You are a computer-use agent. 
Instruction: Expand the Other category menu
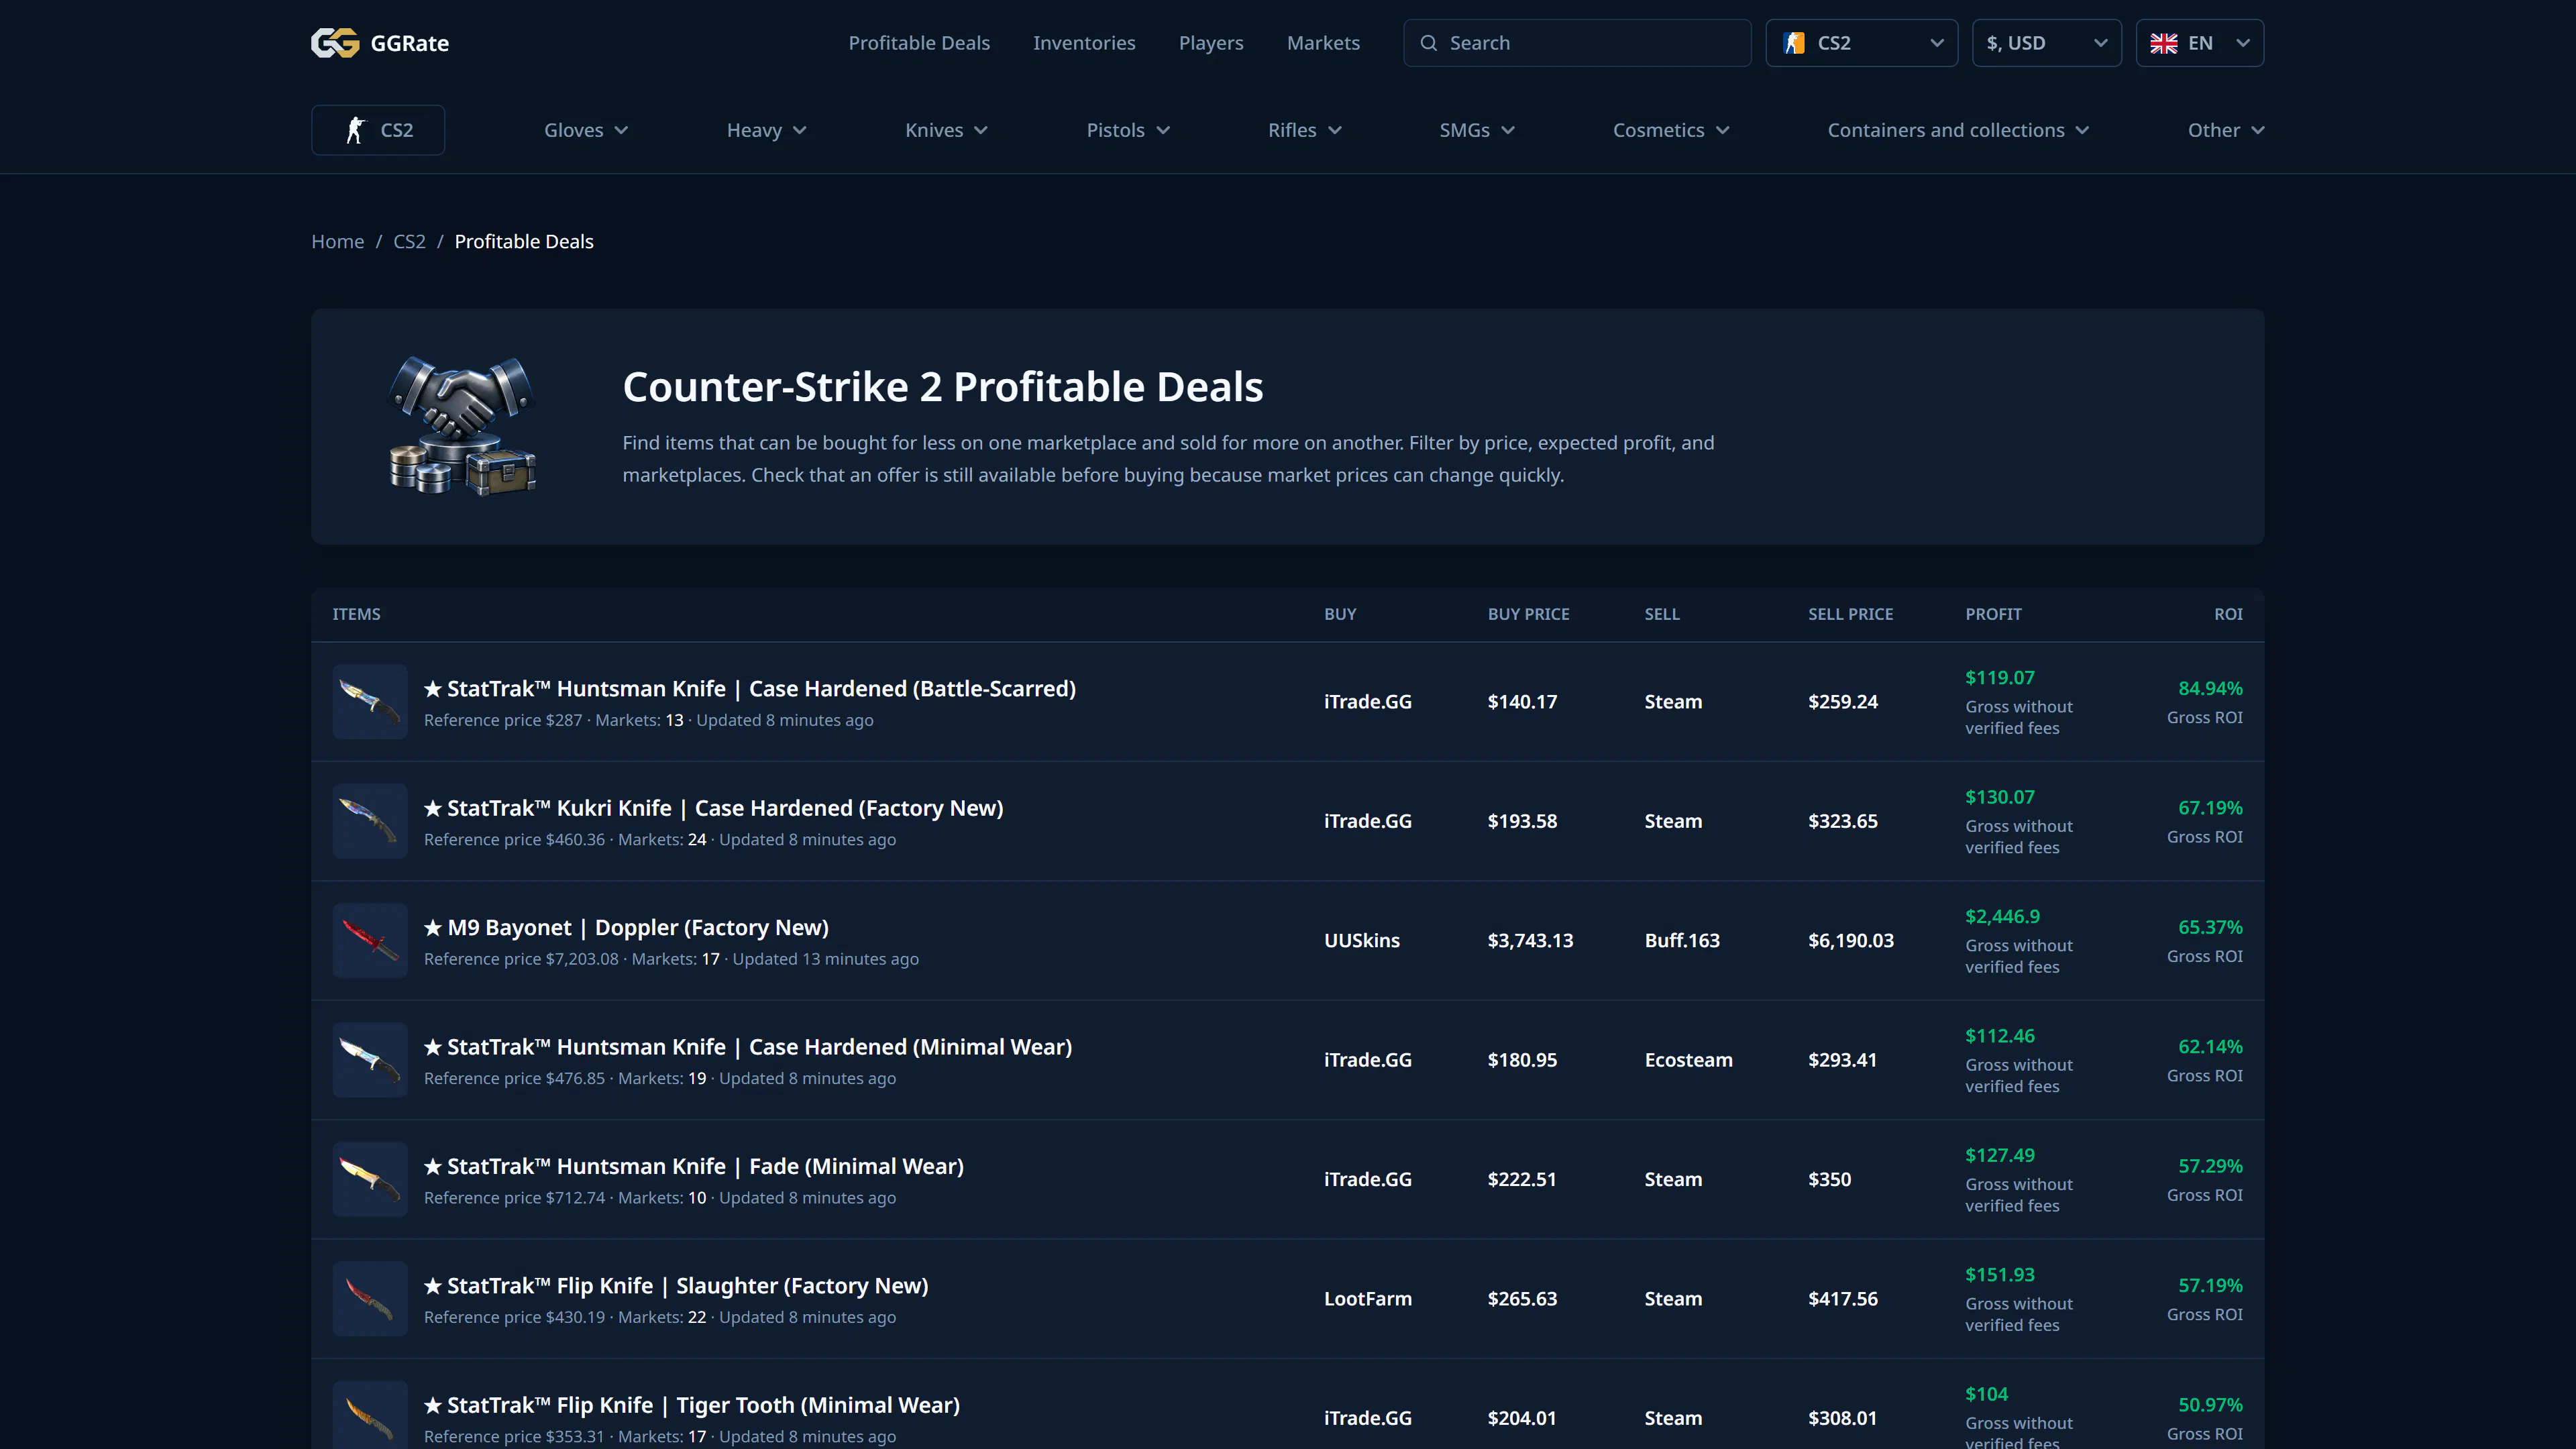(2226, 130)
